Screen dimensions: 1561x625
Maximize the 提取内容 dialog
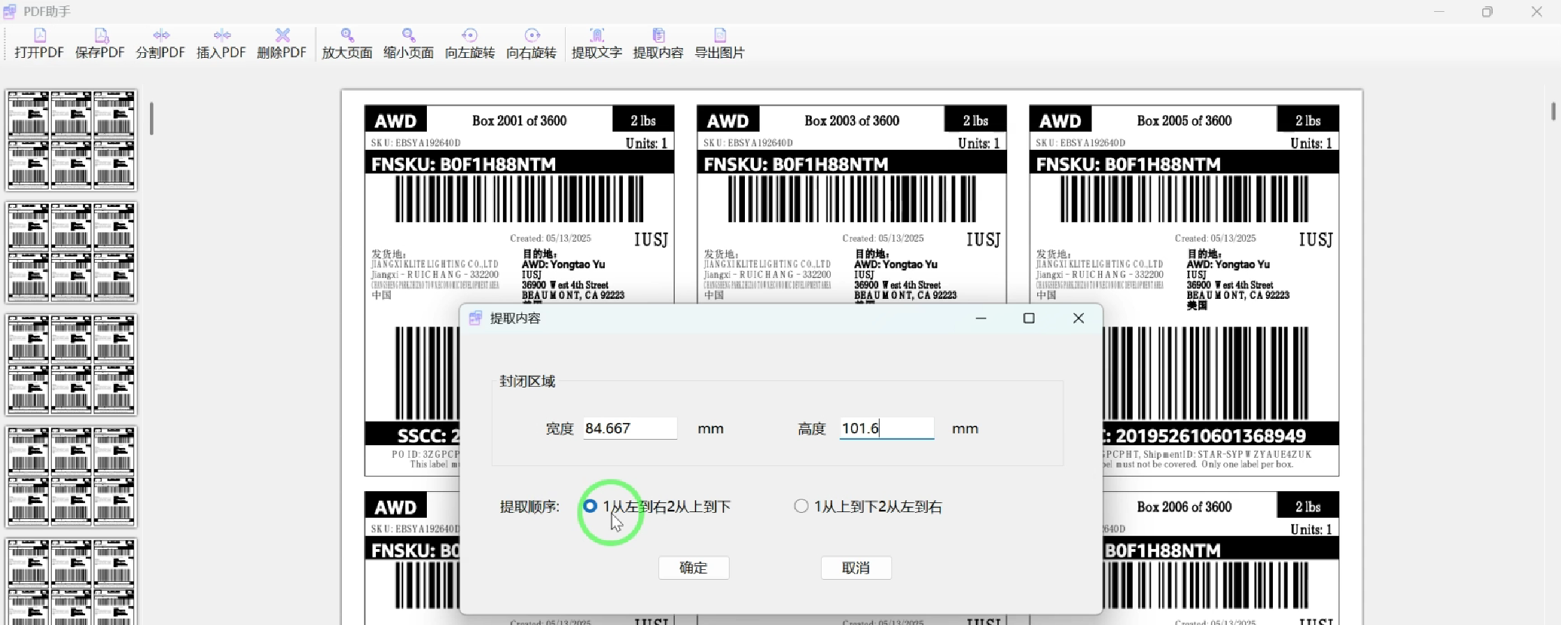click(1029, 318)
